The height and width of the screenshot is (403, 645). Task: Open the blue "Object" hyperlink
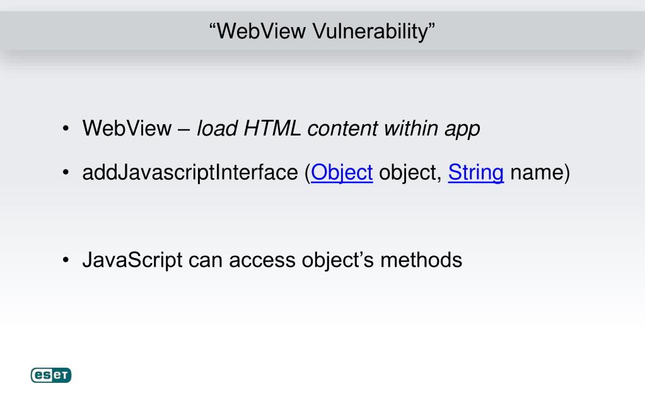[342, 172]
